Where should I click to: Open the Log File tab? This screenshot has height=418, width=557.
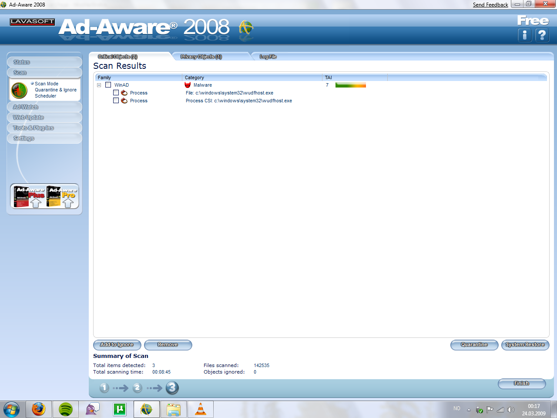(268, 57)
